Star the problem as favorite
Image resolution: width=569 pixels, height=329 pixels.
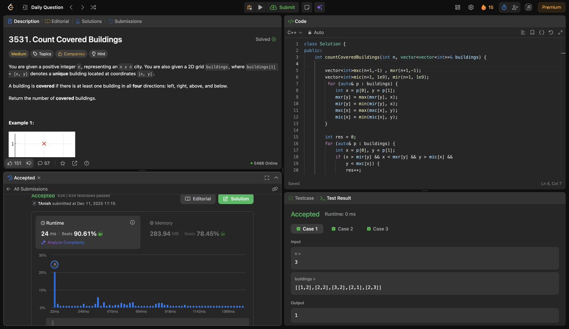pos(63,163)
